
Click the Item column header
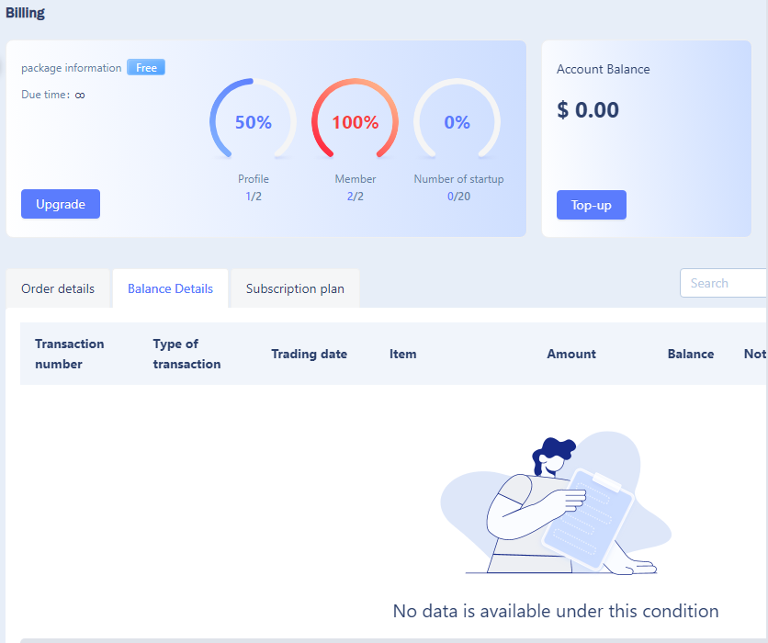pos(402,354)
